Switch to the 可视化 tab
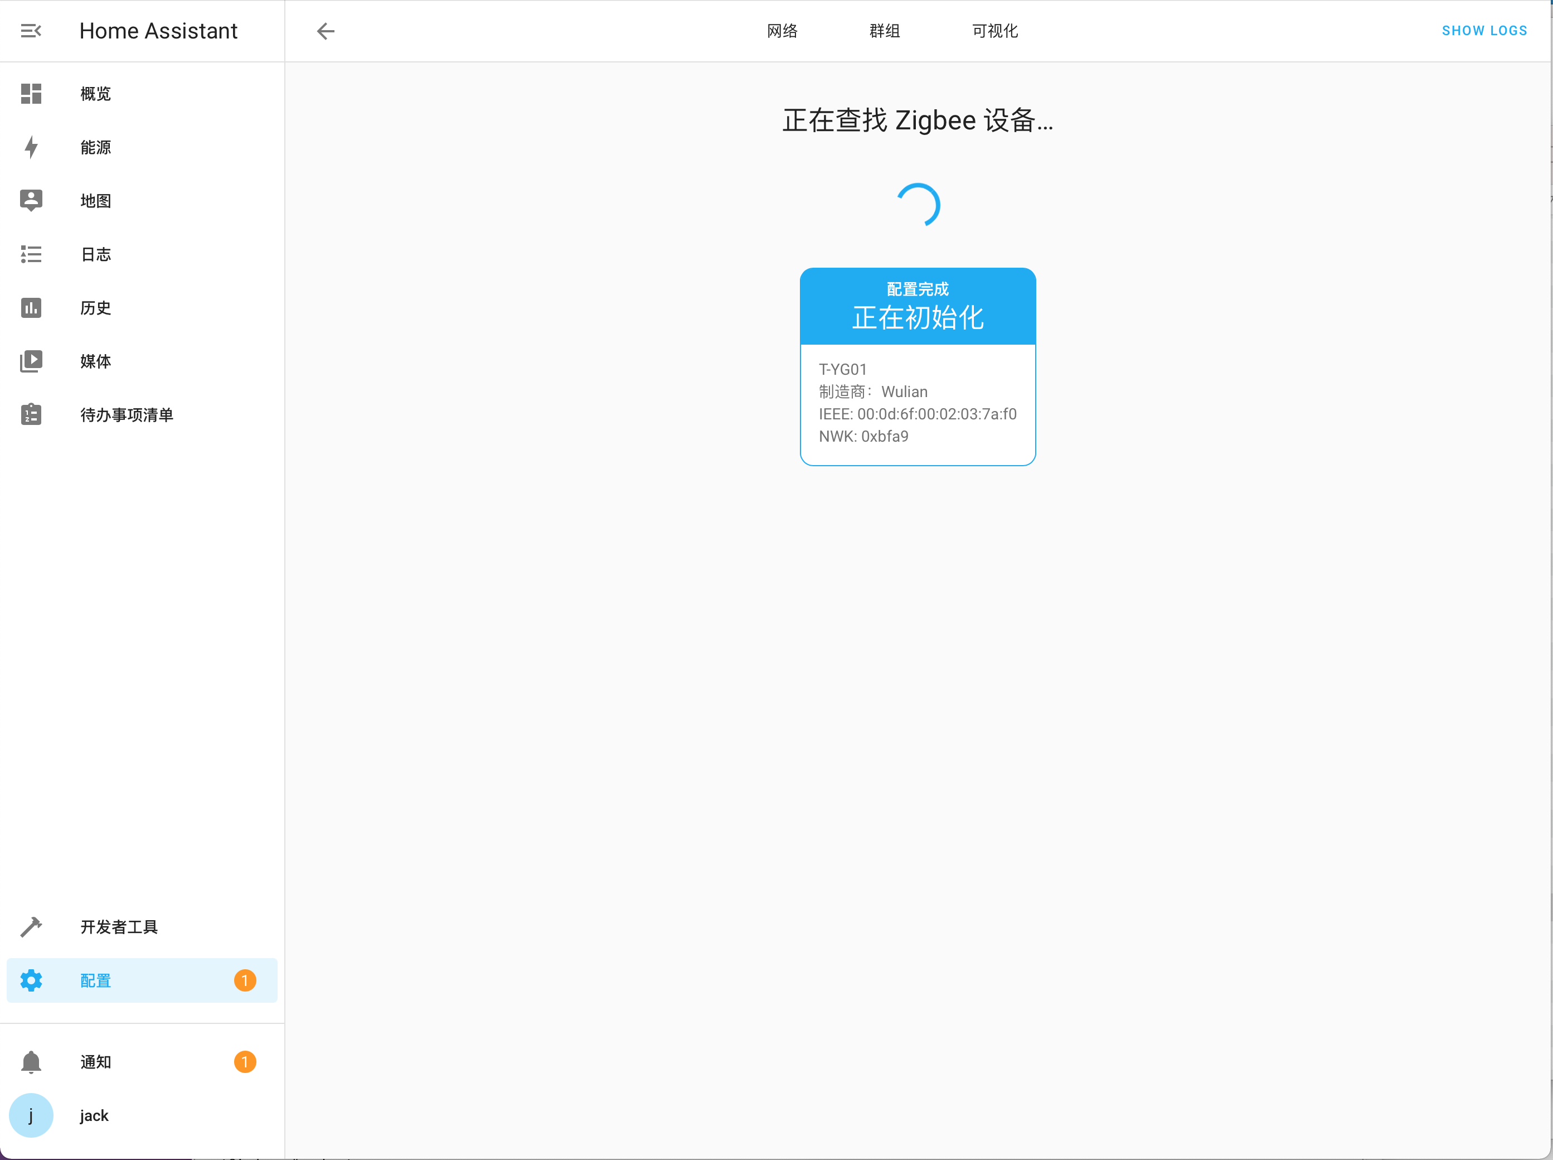1553x1160 pixels. 994,31
